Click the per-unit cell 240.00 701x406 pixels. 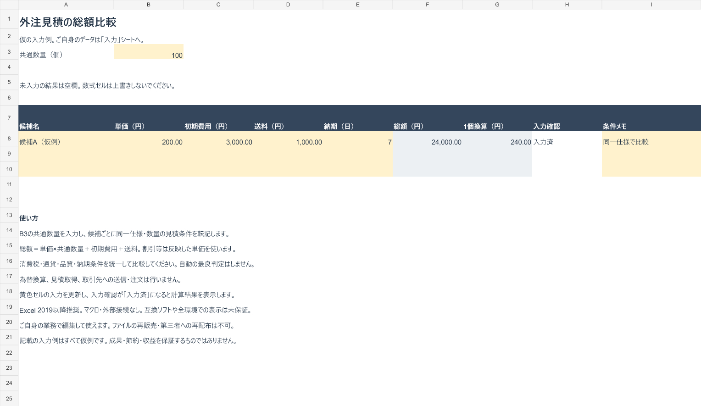[497, 139]
